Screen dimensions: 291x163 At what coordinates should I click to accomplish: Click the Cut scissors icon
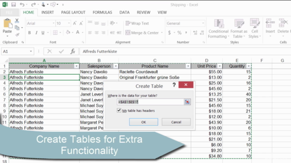pyautogui.click(x=17, y=21)
